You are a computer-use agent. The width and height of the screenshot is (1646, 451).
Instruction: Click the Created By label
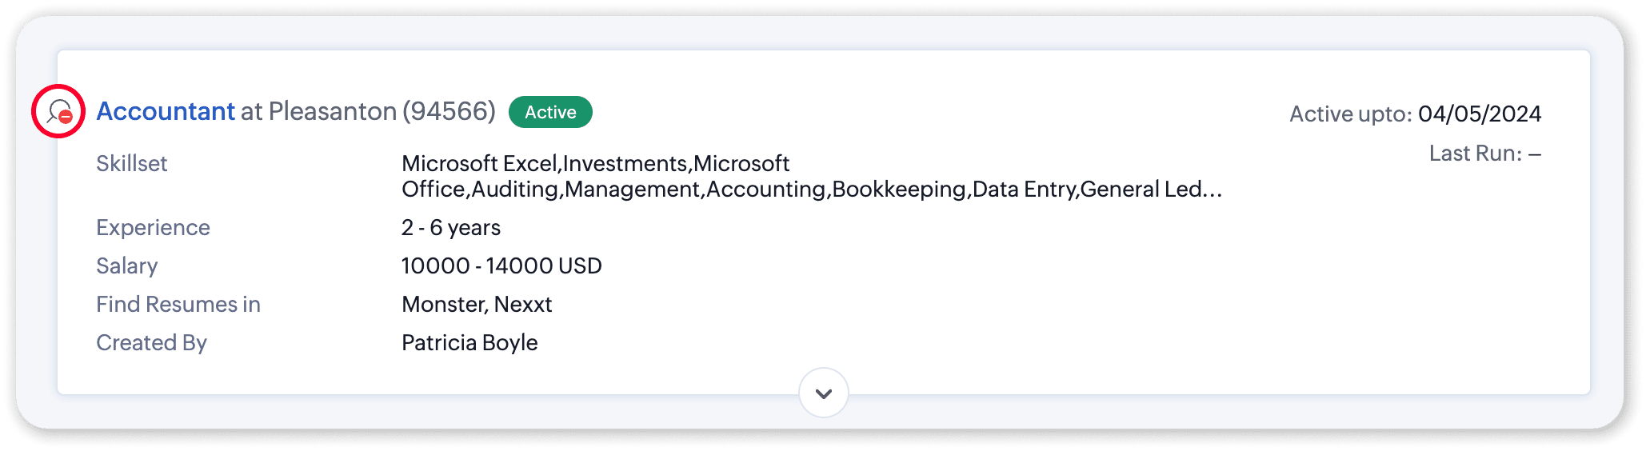[151, 343]
